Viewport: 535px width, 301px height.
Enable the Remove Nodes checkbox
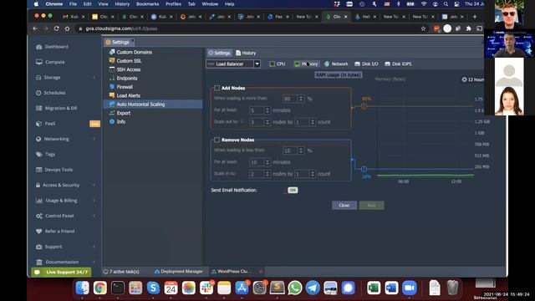[x=217, y=140]
